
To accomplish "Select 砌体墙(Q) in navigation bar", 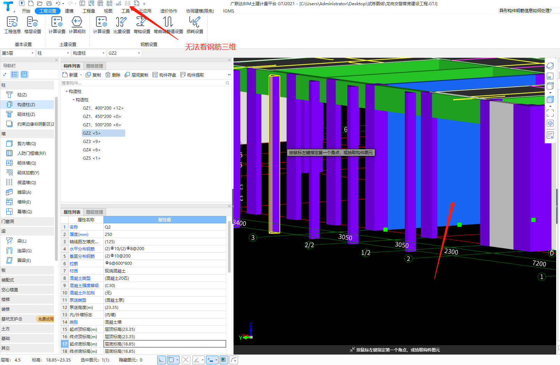I will pyautogui.click(x=27, y=163).
